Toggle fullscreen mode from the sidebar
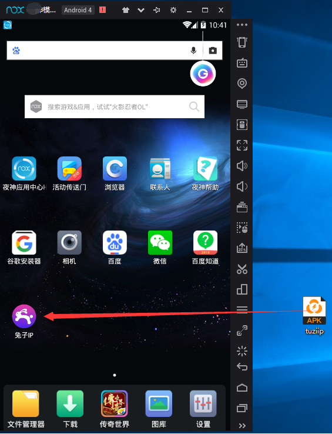 [242, 145]
